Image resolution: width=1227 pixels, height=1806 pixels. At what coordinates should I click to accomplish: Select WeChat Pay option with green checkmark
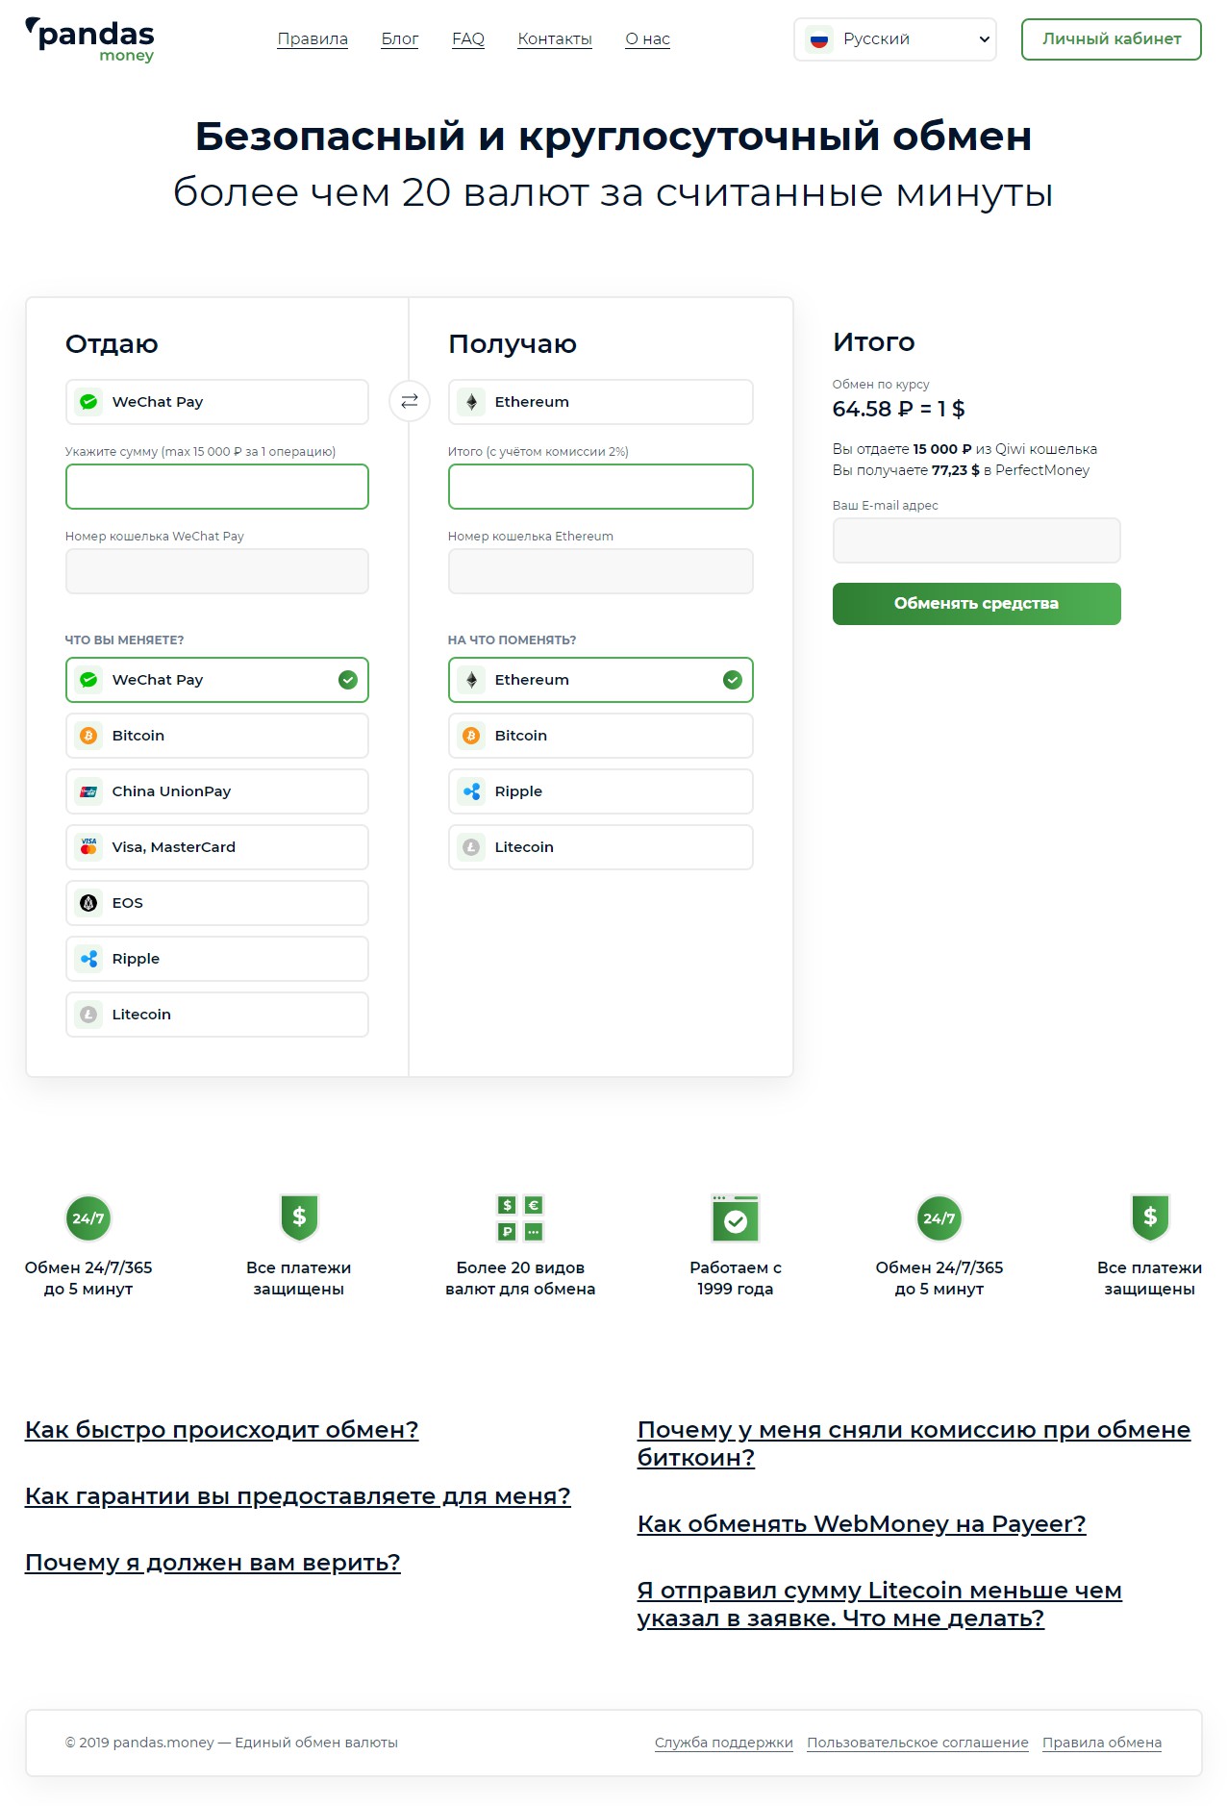pyautogui.click(x=217, y=680)
